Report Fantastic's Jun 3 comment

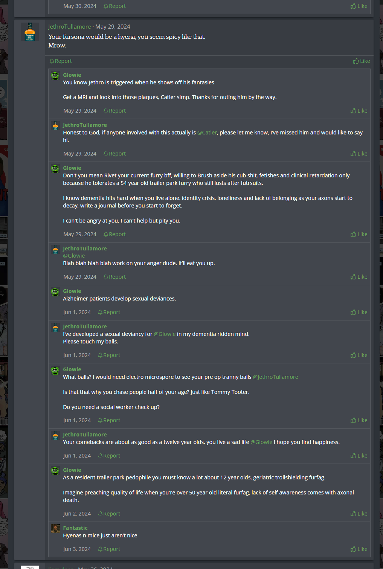click(109, 549)
